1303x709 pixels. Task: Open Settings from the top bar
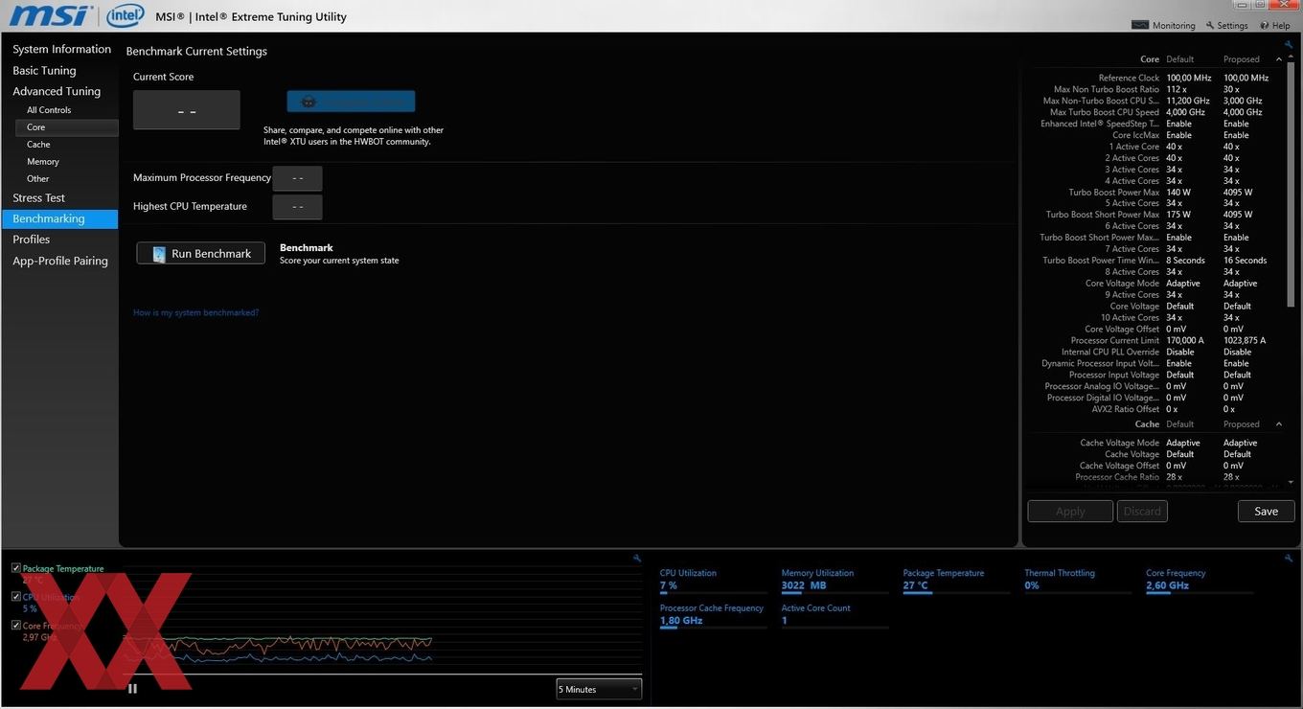(x=1226, y=25)
